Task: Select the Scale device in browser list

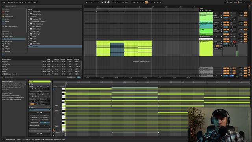Action: point(34,41)
